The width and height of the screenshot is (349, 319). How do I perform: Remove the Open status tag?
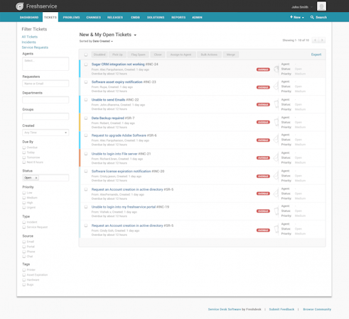36,178
